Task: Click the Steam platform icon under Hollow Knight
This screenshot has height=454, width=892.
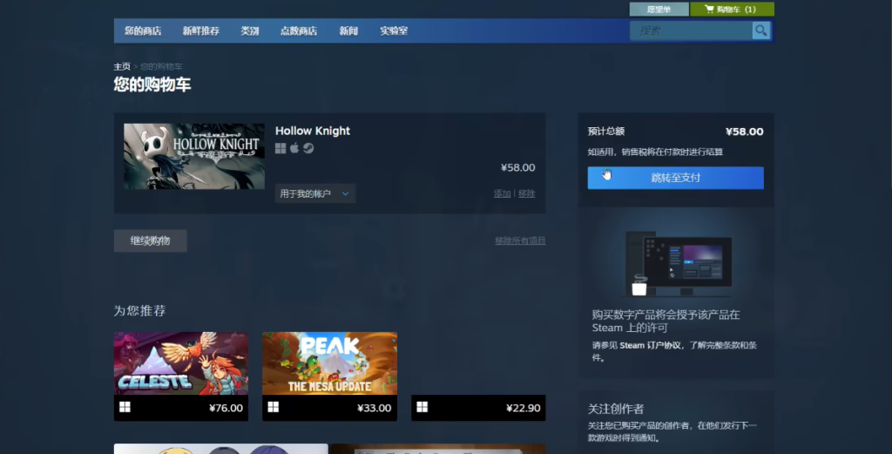Action: coord(308,148)
